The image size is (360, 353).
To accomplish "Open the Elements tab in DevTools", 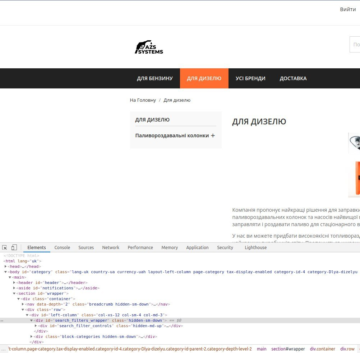I will click(37, 247).
